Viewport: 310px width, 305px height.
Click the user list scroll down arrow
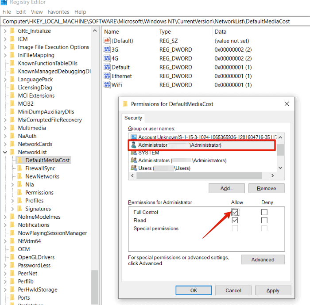point(280,168)
